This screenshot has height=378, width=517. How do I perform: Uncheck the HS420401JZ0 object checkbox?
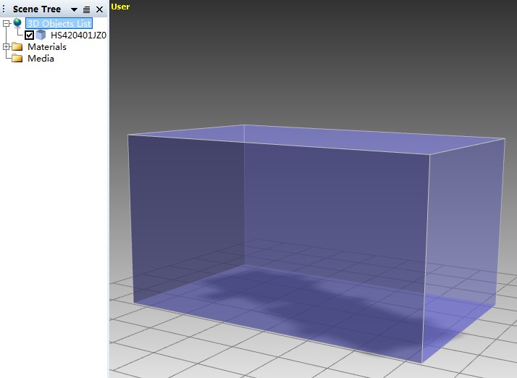pos(30,35)
